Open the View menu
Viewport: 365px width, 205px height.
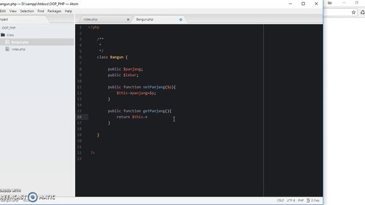click(x=13, y=11)
